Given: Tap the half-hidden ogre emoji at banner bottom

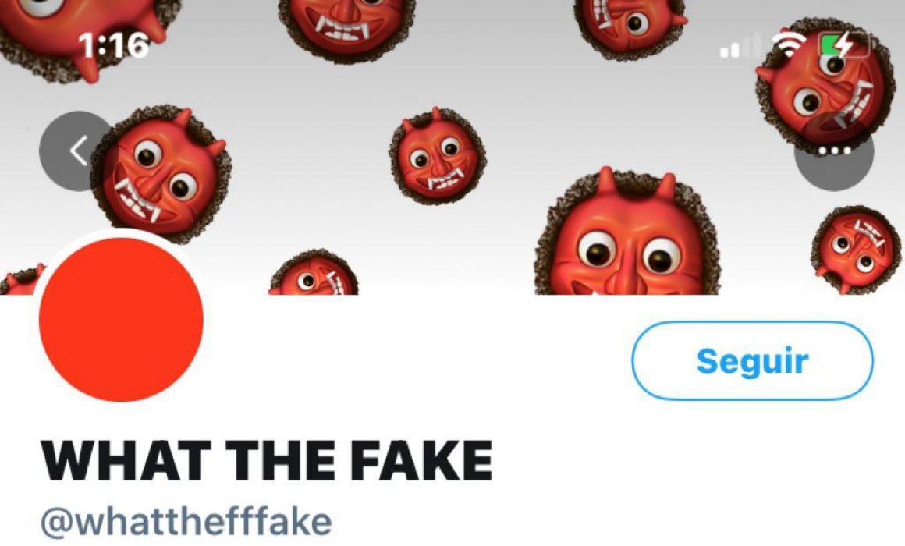Looking at the screenshot, I should (314, 273).
